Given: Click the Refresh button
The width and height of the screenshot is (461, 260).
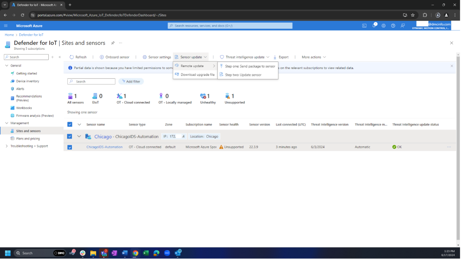Looking at the screenshot, I should tap(78, 57).
